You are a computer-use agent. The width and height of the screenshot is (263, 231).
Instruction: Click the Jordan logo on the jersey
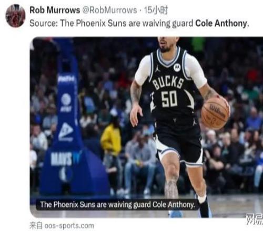157,69
